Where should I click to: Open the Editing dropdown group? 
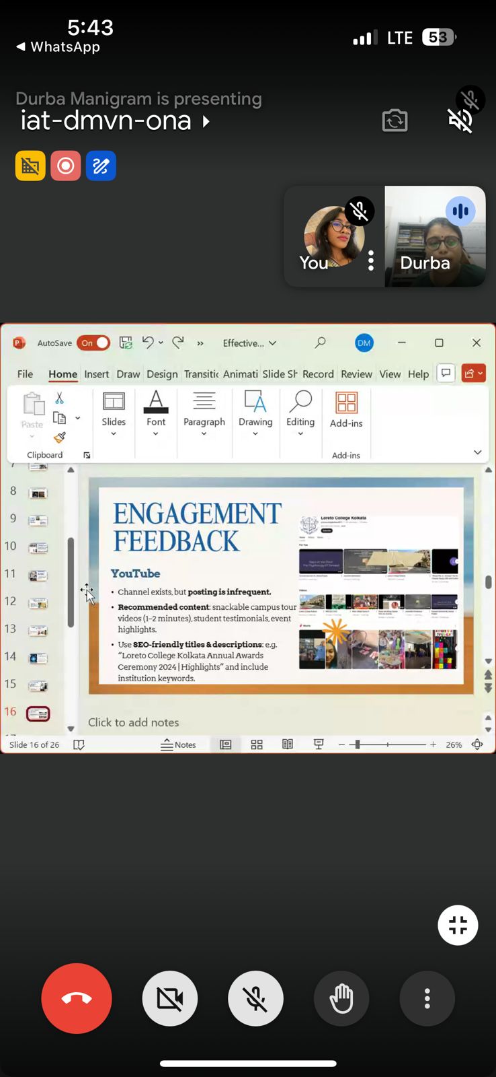tap(300, 413)
